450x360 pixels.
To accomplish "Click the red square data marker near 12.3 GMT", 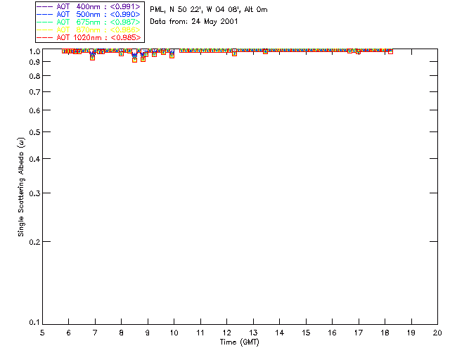I will (234, 53).
